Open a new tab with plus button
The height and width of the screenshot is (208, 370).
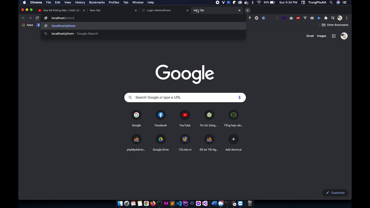pyautogui.click(x=247, y=10)
